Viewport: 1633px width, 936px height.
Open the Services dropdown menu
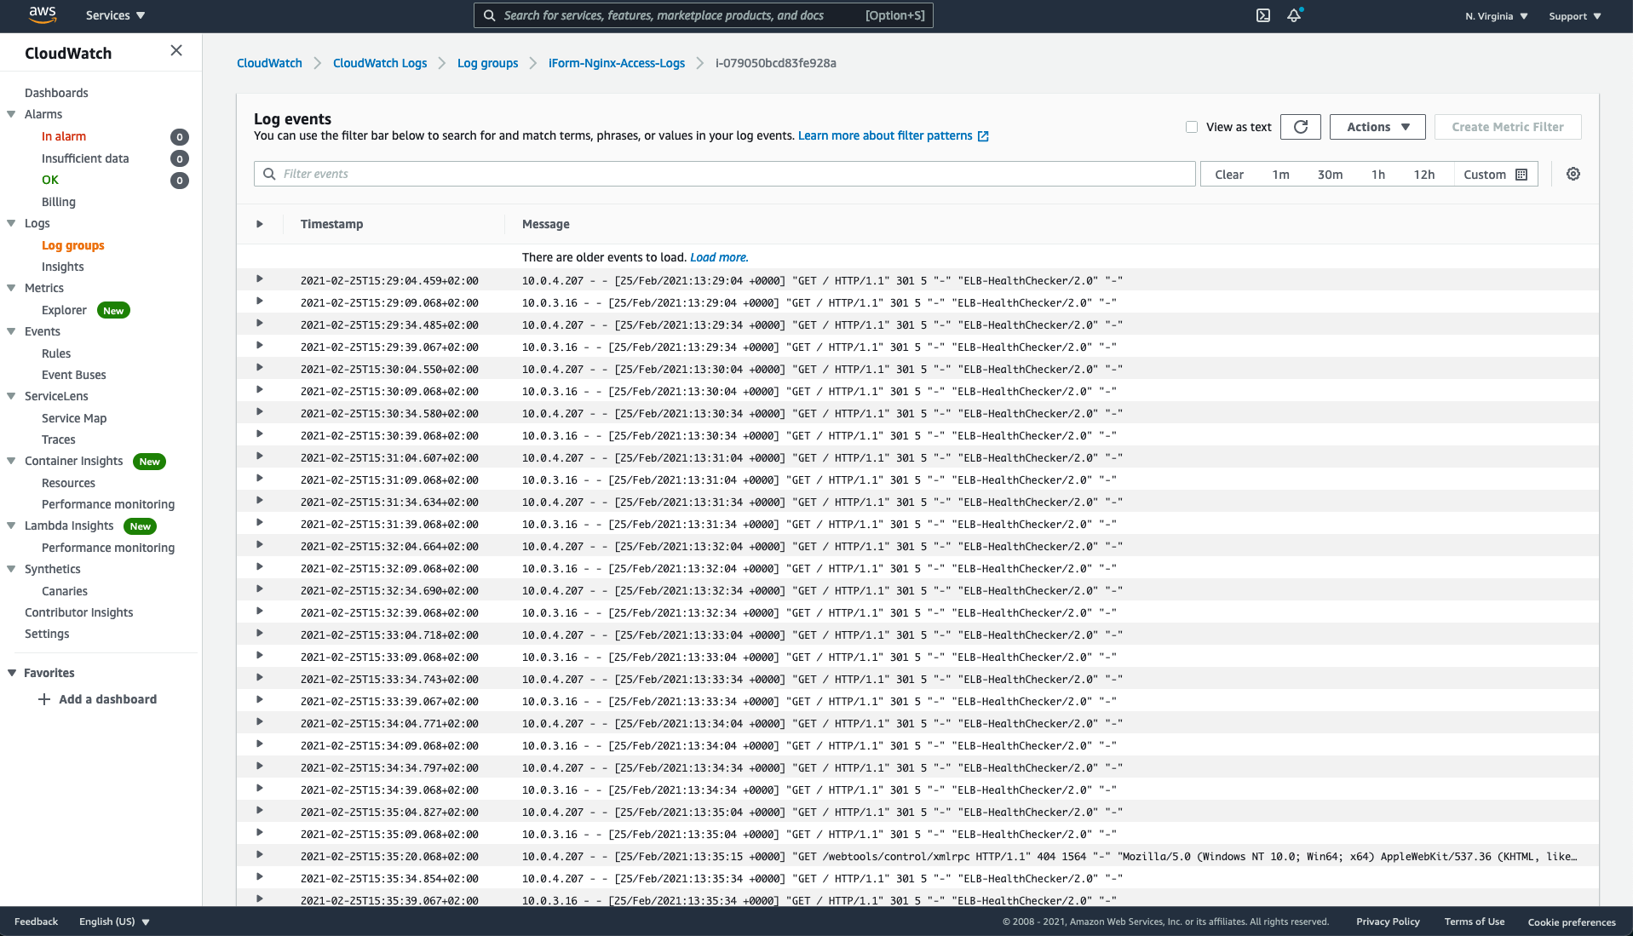(115, 15)
